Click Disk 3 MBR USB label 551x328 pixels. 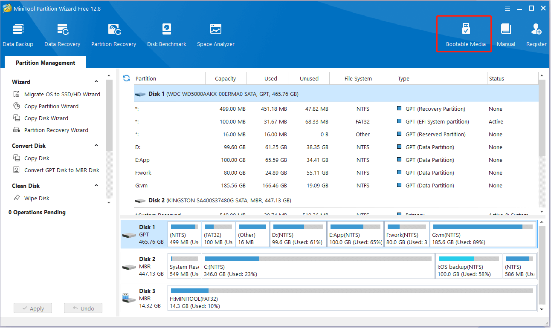(144, 298)
